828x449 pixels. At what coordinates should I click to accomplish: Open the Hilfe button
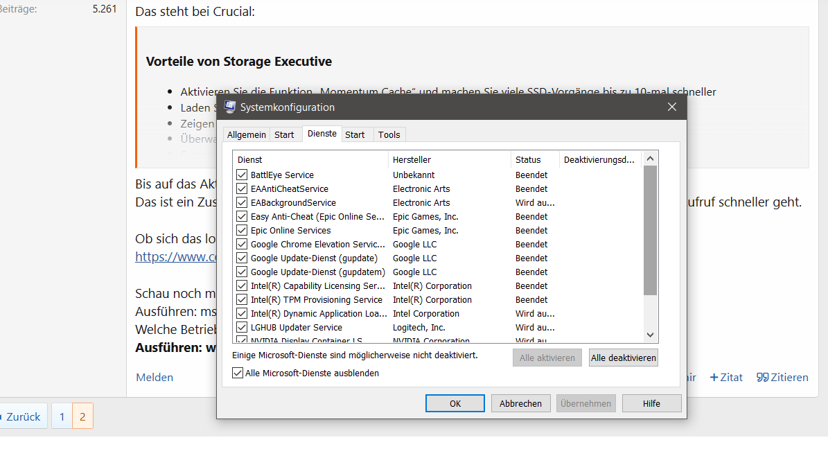(651, 403)
